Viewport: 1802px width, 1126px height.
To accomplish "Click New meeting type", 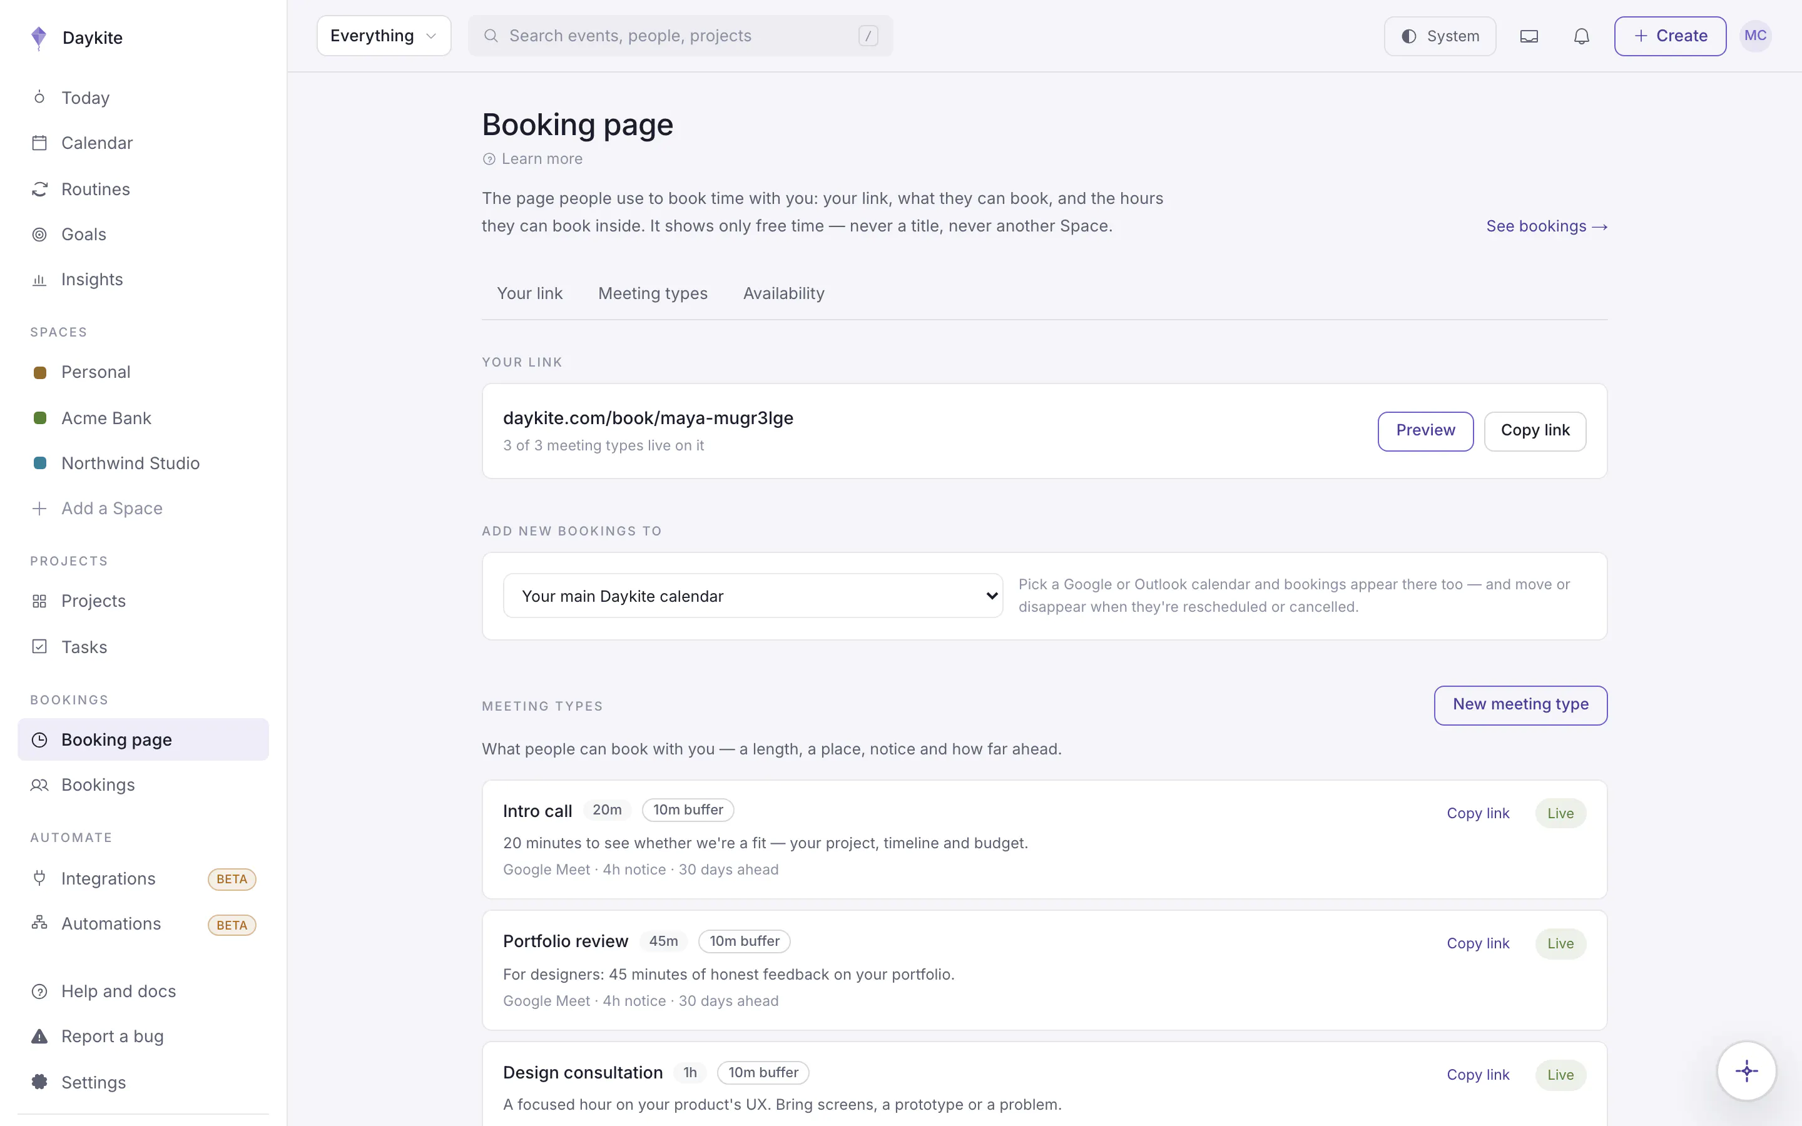I will [1520, 705].
